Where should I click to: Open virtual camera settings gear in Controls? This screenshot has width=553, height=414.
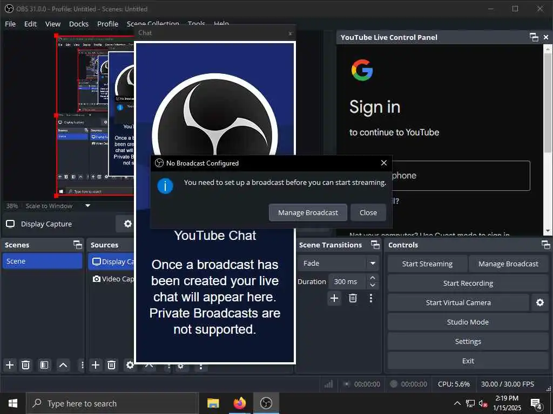click(x=540, y=302)
